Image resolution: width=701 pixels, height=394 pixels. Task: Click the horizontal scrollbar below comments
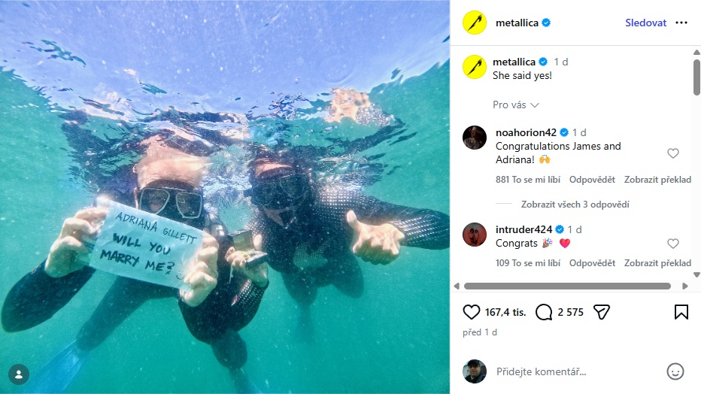[x=567, y=286]
